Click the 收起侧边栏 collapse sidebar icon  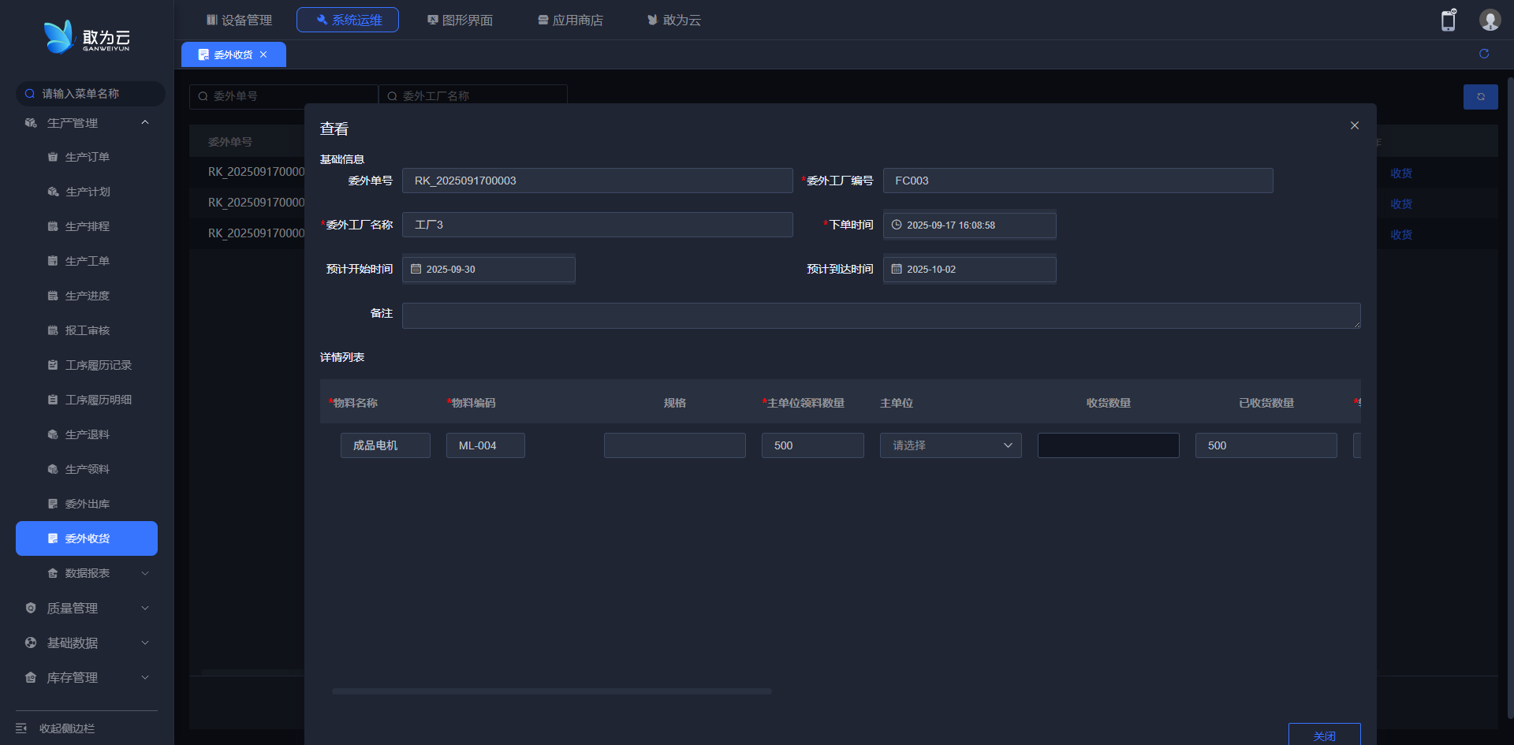[x=21, y=728]
